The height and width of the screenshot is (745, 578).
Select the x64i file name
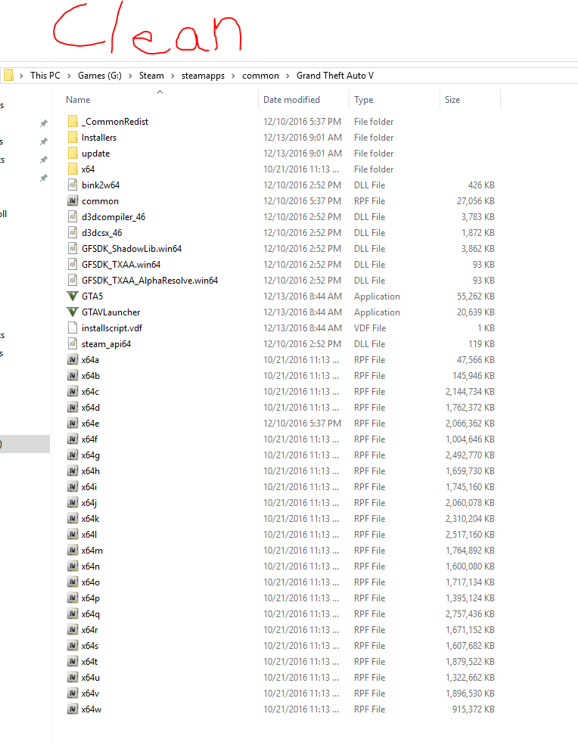89,487
